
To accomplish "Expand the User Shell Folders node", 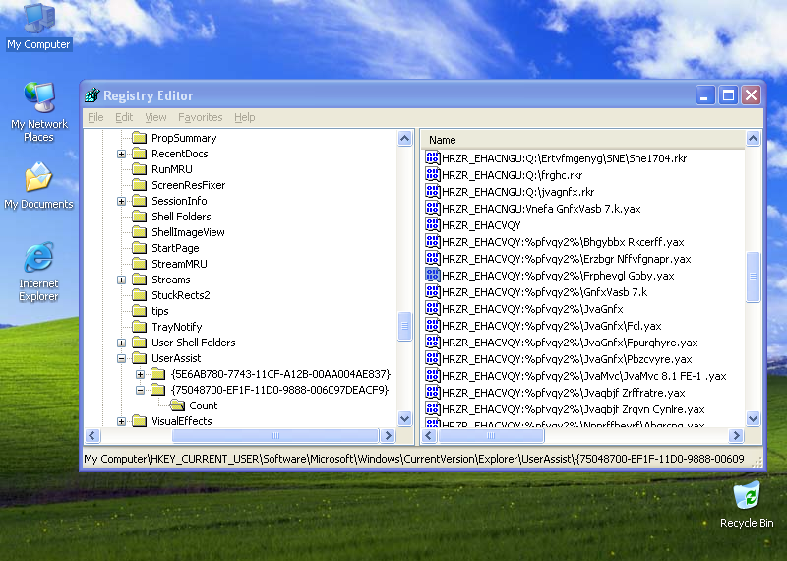I will click(121, 343).
